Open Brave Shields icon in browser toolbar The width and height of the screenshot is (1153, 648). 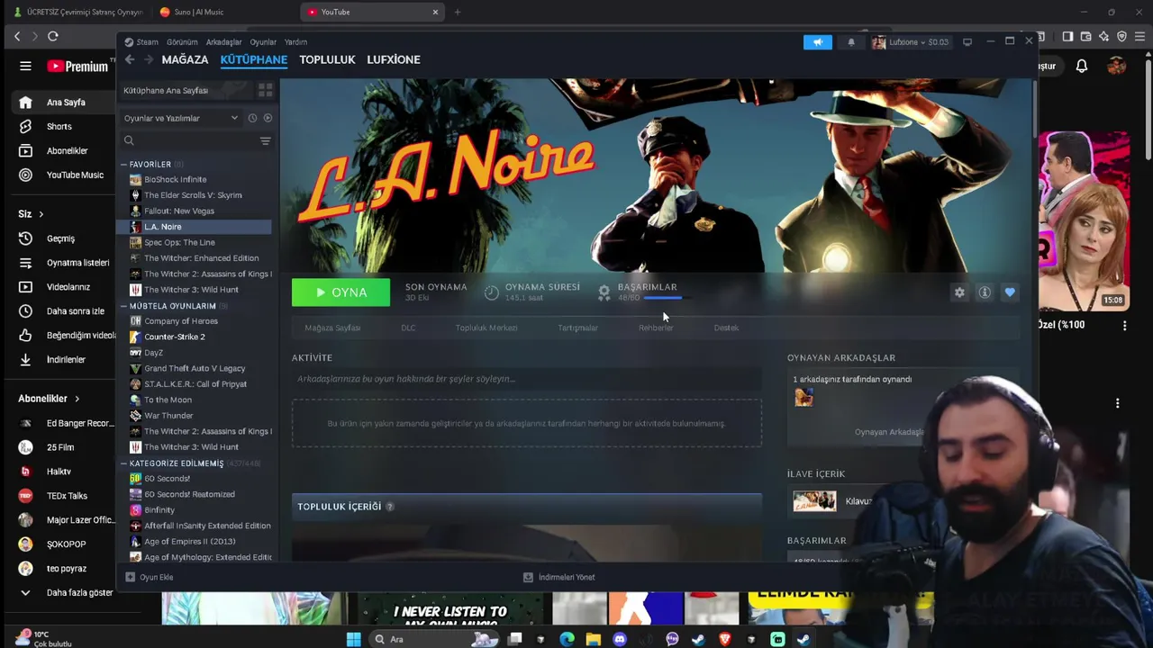click(1121, 36)
